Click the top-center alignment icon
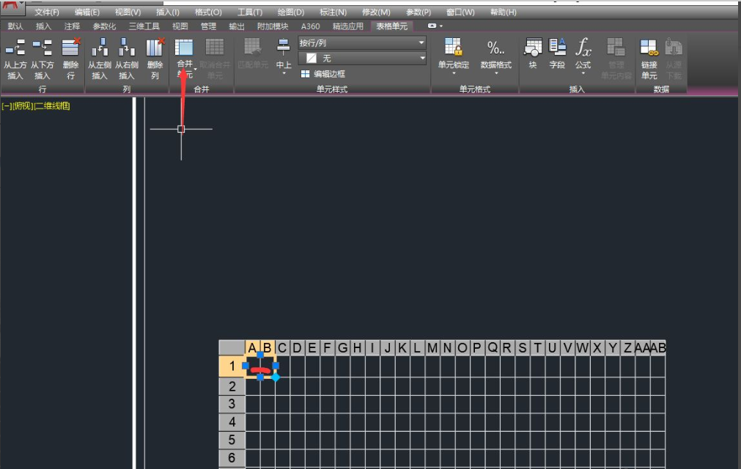The height and width of the screenshot is (469, 741). pos(283,47)
